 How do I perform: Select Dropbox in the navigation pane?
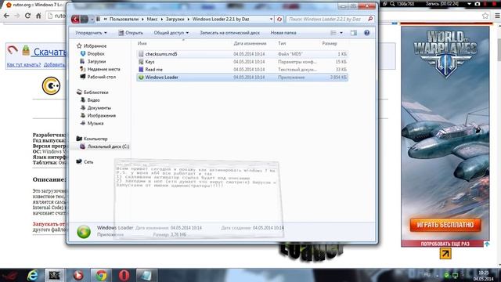coord(92,54)
